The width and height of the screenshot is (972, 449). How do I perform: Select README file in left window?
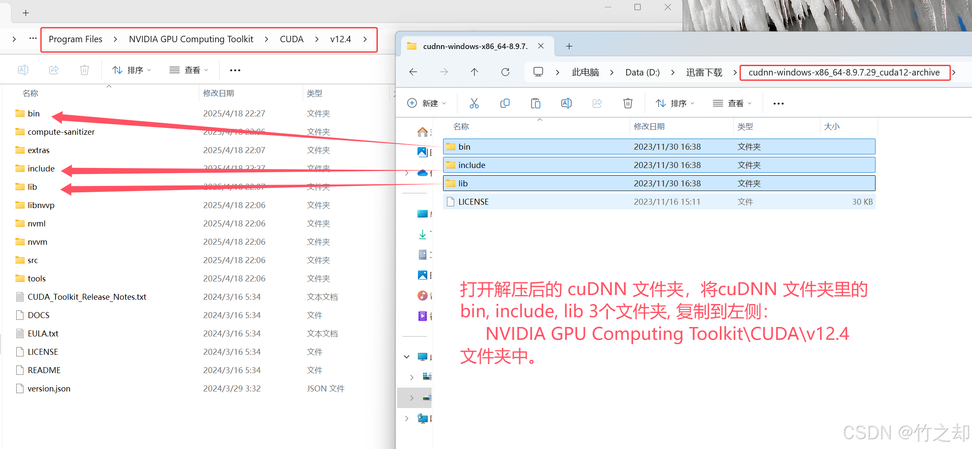point(44,370)
